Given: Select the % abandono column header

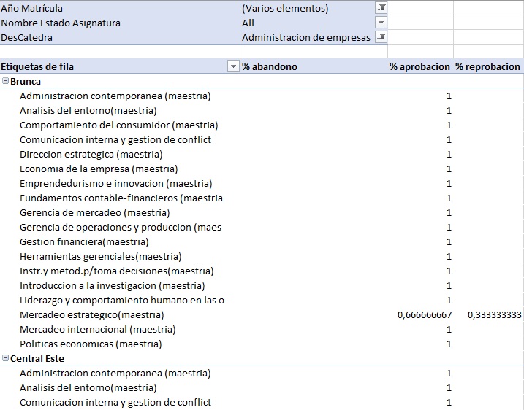Looking at the screenshot, I should pos(269,66).
